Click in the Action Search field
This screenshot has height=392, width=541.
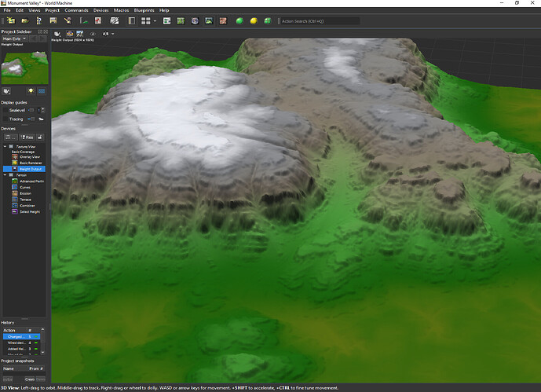(x=320, y=21)
